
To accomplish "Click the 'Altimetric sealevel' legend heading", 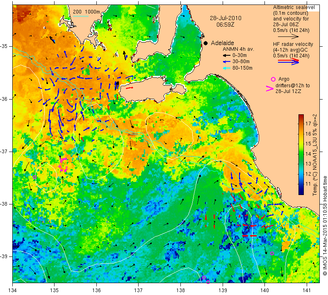I will 294,7.
